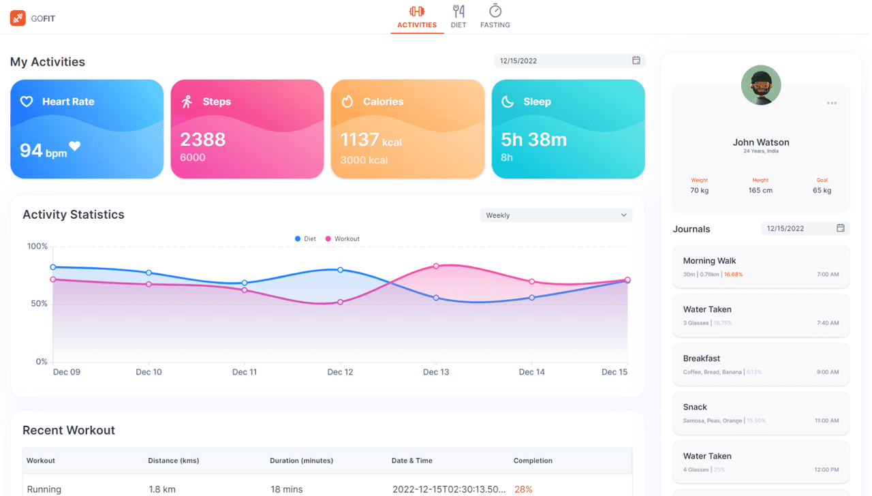Click the Duration (minutes) column header
This screenshot has width=872, height=496.
click(301, 461)
